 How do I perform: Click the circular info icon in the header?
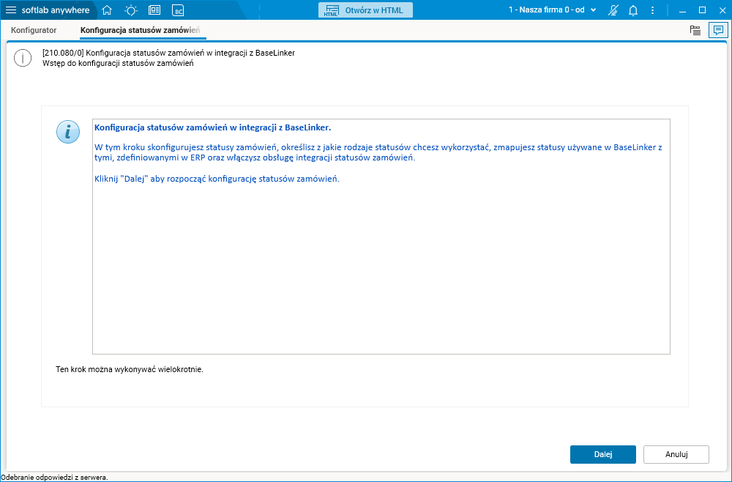tap(23, 58)
